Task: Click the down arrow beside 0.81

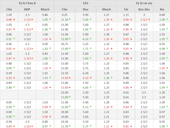Action: (132, 126)
